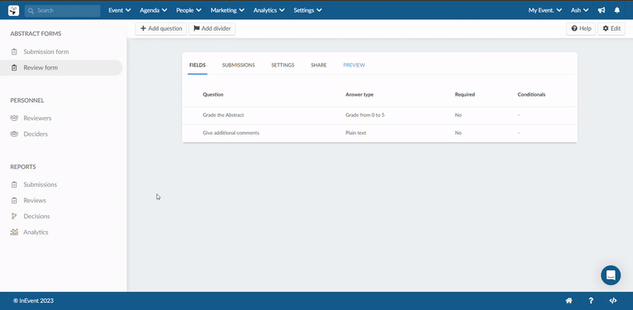Click the Question column header

213,94
